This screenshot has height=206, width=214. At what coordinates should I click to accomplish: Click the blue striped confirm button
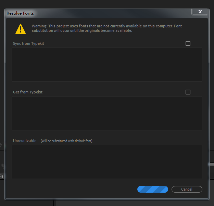153,189
